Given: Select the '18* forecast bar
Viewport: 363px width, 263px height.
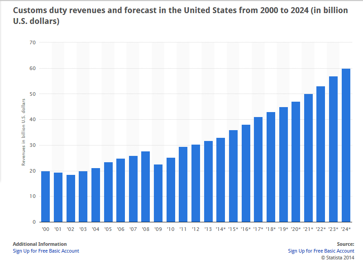Looking at the screenshot, I should (271, 167).
